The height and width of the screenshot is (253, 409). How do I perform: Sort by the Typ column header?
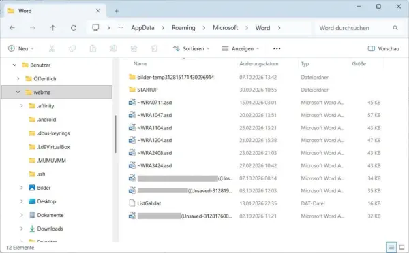pyautogui.click(x=305, y=63)
